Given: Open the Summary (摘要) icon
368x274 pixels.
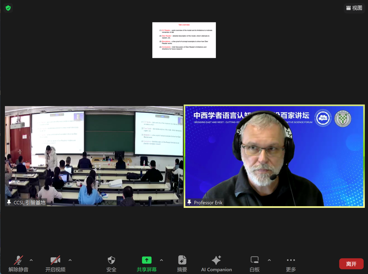Looking at the screenshot, I should 182,260.
